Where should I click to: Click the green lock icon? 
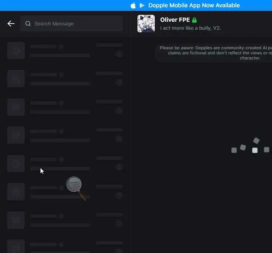195,20
